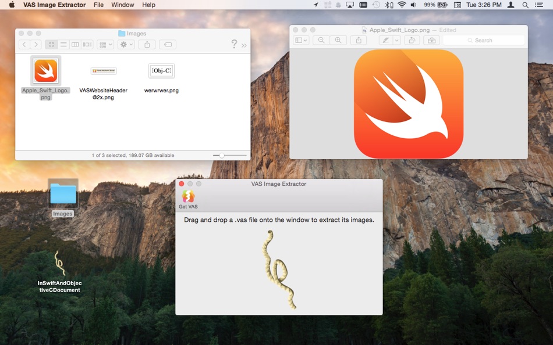This screenshot has height=345, width=553.
Task: Open the Wi-Fi status menu
Action: pos(401,5)
